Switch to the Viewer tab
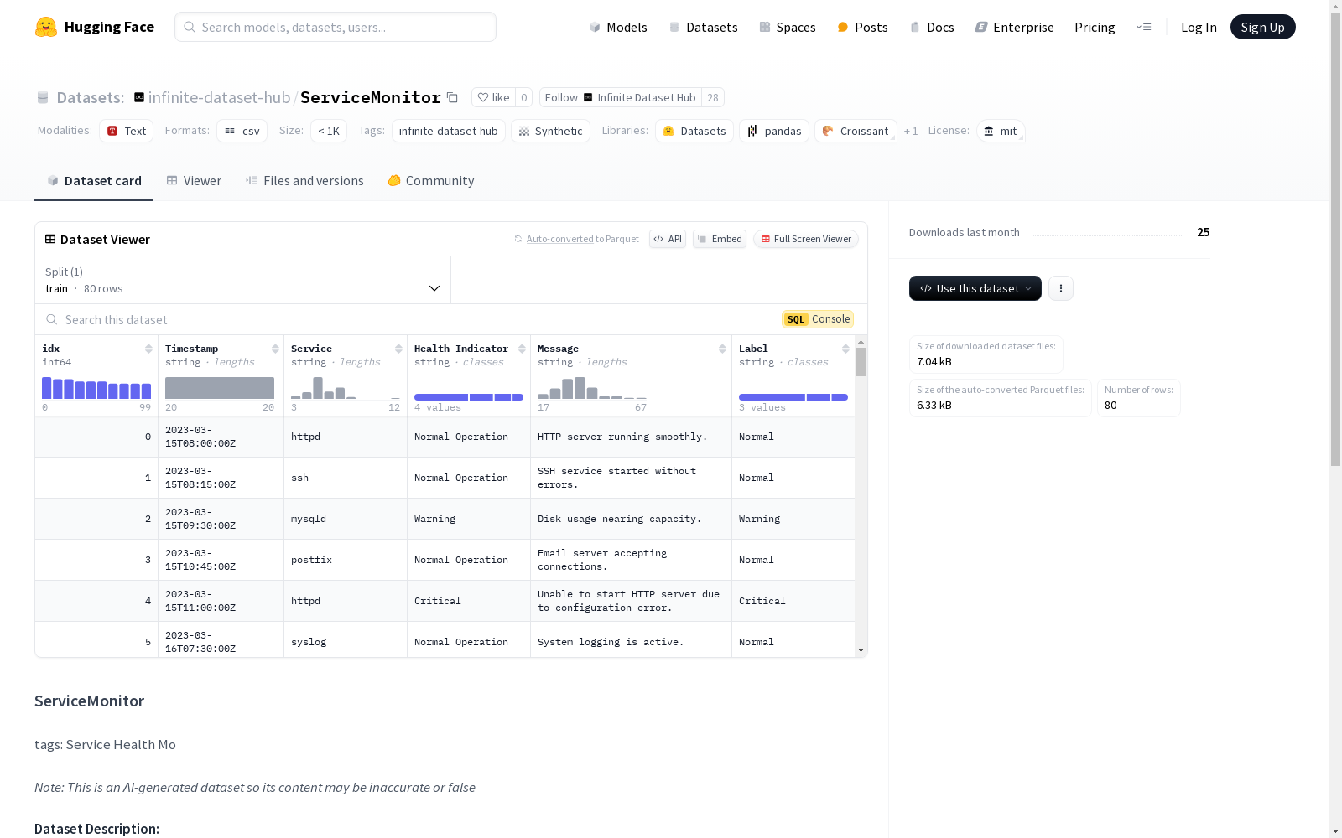The image size is (1342, 838). pyautogui.click(x=194, y=180)
